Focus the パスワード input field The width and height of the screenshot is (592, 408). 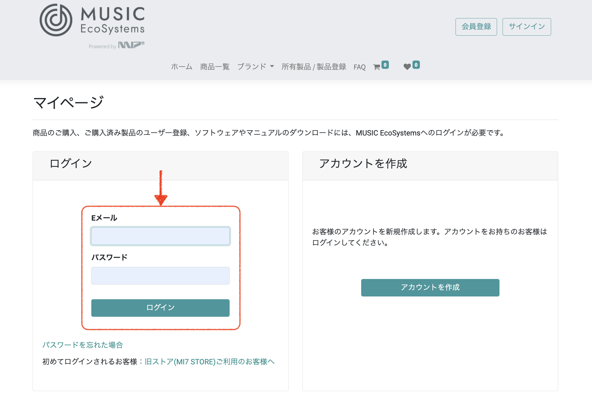(160, 276)
